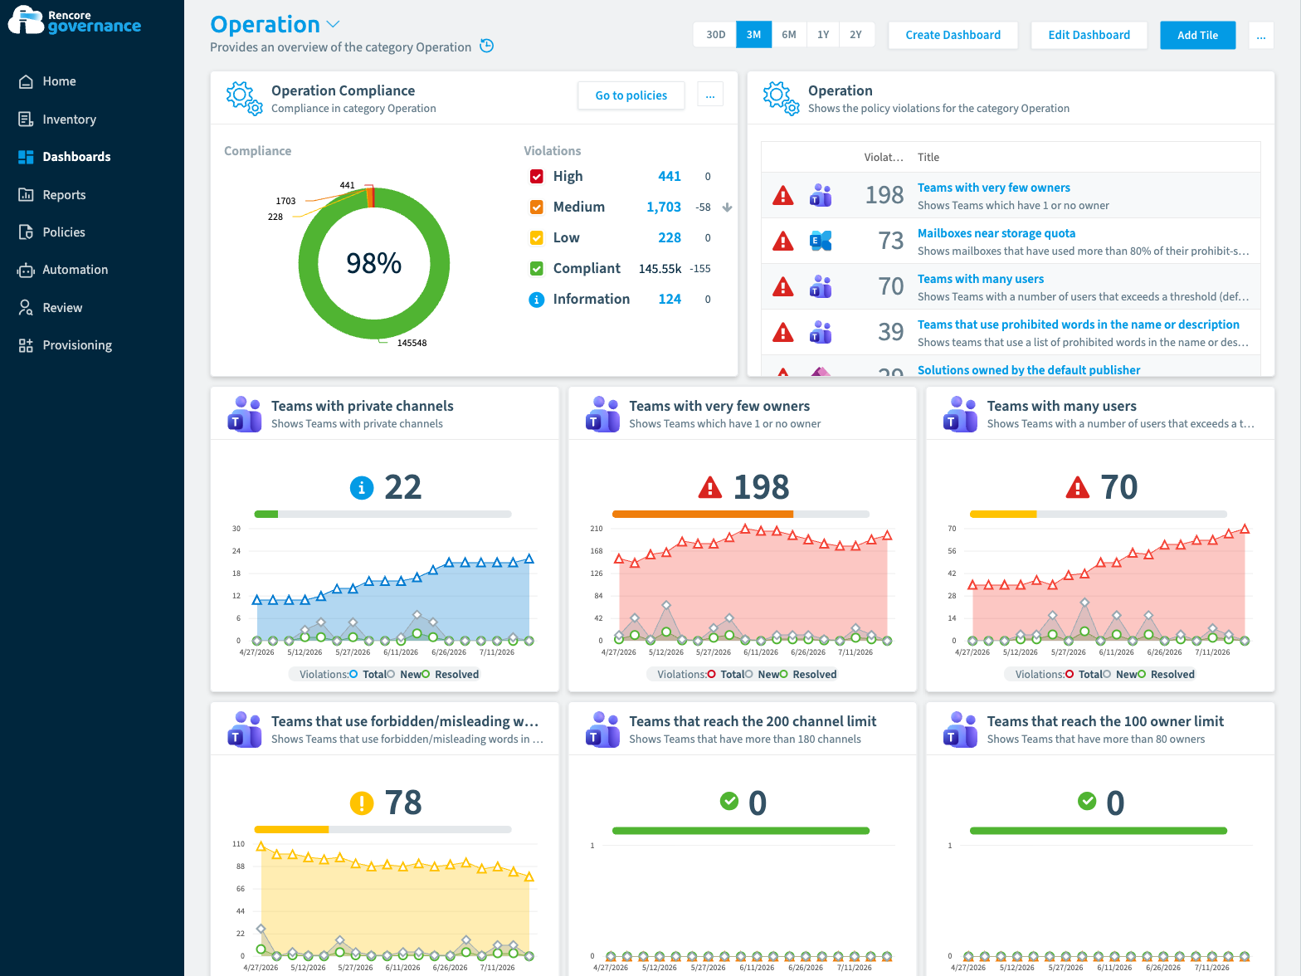Click Teams icon on 100 owner limit tile

(960, 730)
